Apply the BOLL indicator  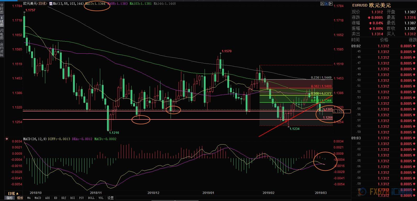91,198
